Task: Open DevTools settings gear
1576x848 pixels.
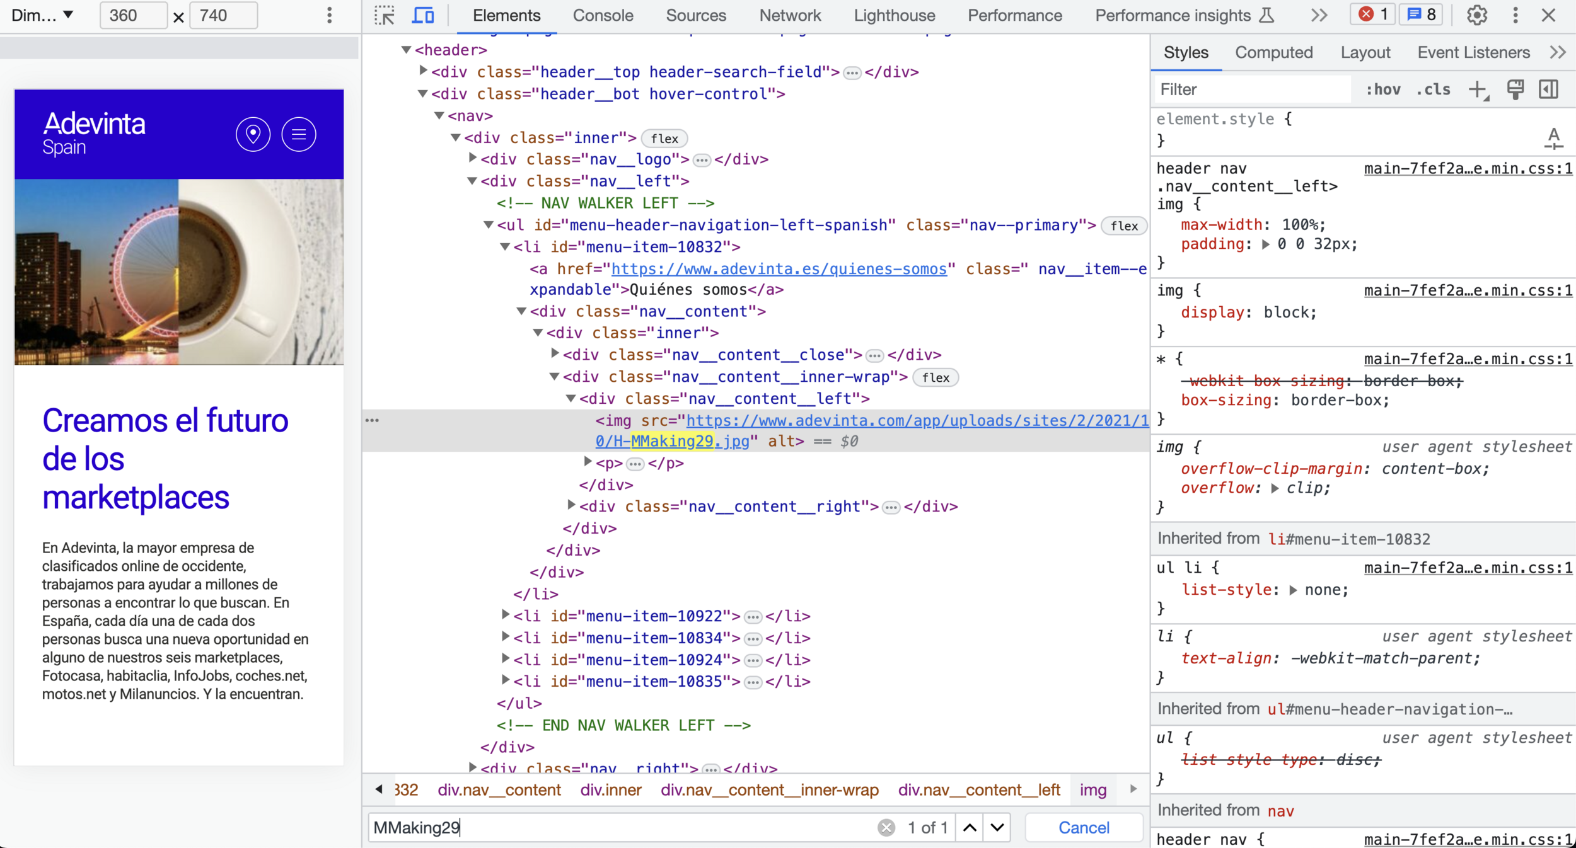Action: (x=1476, y=15)
